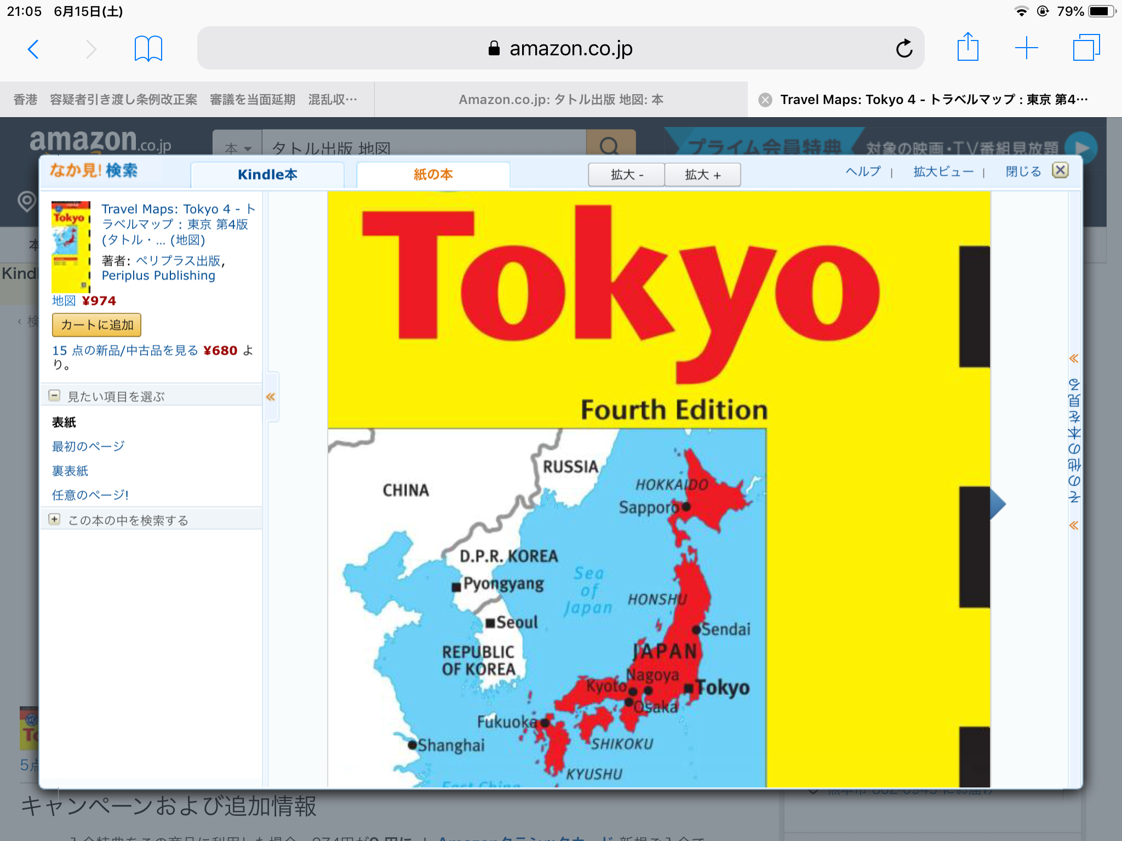Image resolution: width=1122 pixels, height=841 pixels.
Task: Click the 地図 format link
Action: click(64, 301)
